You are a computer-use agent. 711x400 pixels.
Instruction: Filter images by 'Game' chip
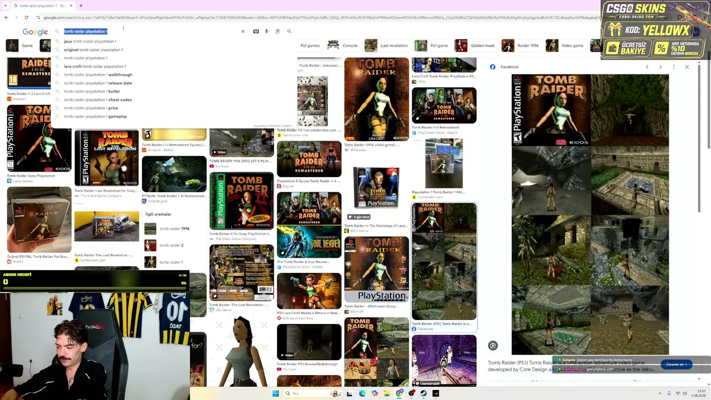(21, 46)
